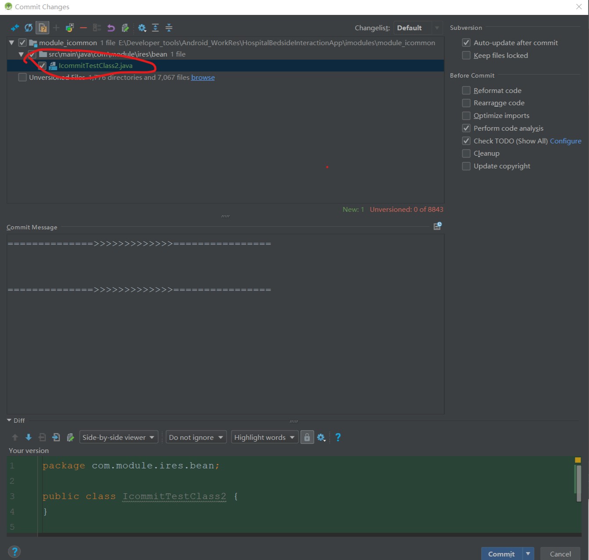Click the Compare Previous File icon
Viewport: 589px width, 560px height.
pyautogui.click(x=43, y=437)
